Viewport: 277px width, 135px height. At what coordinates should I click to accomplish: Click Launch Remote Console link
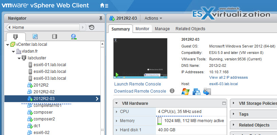138,84
